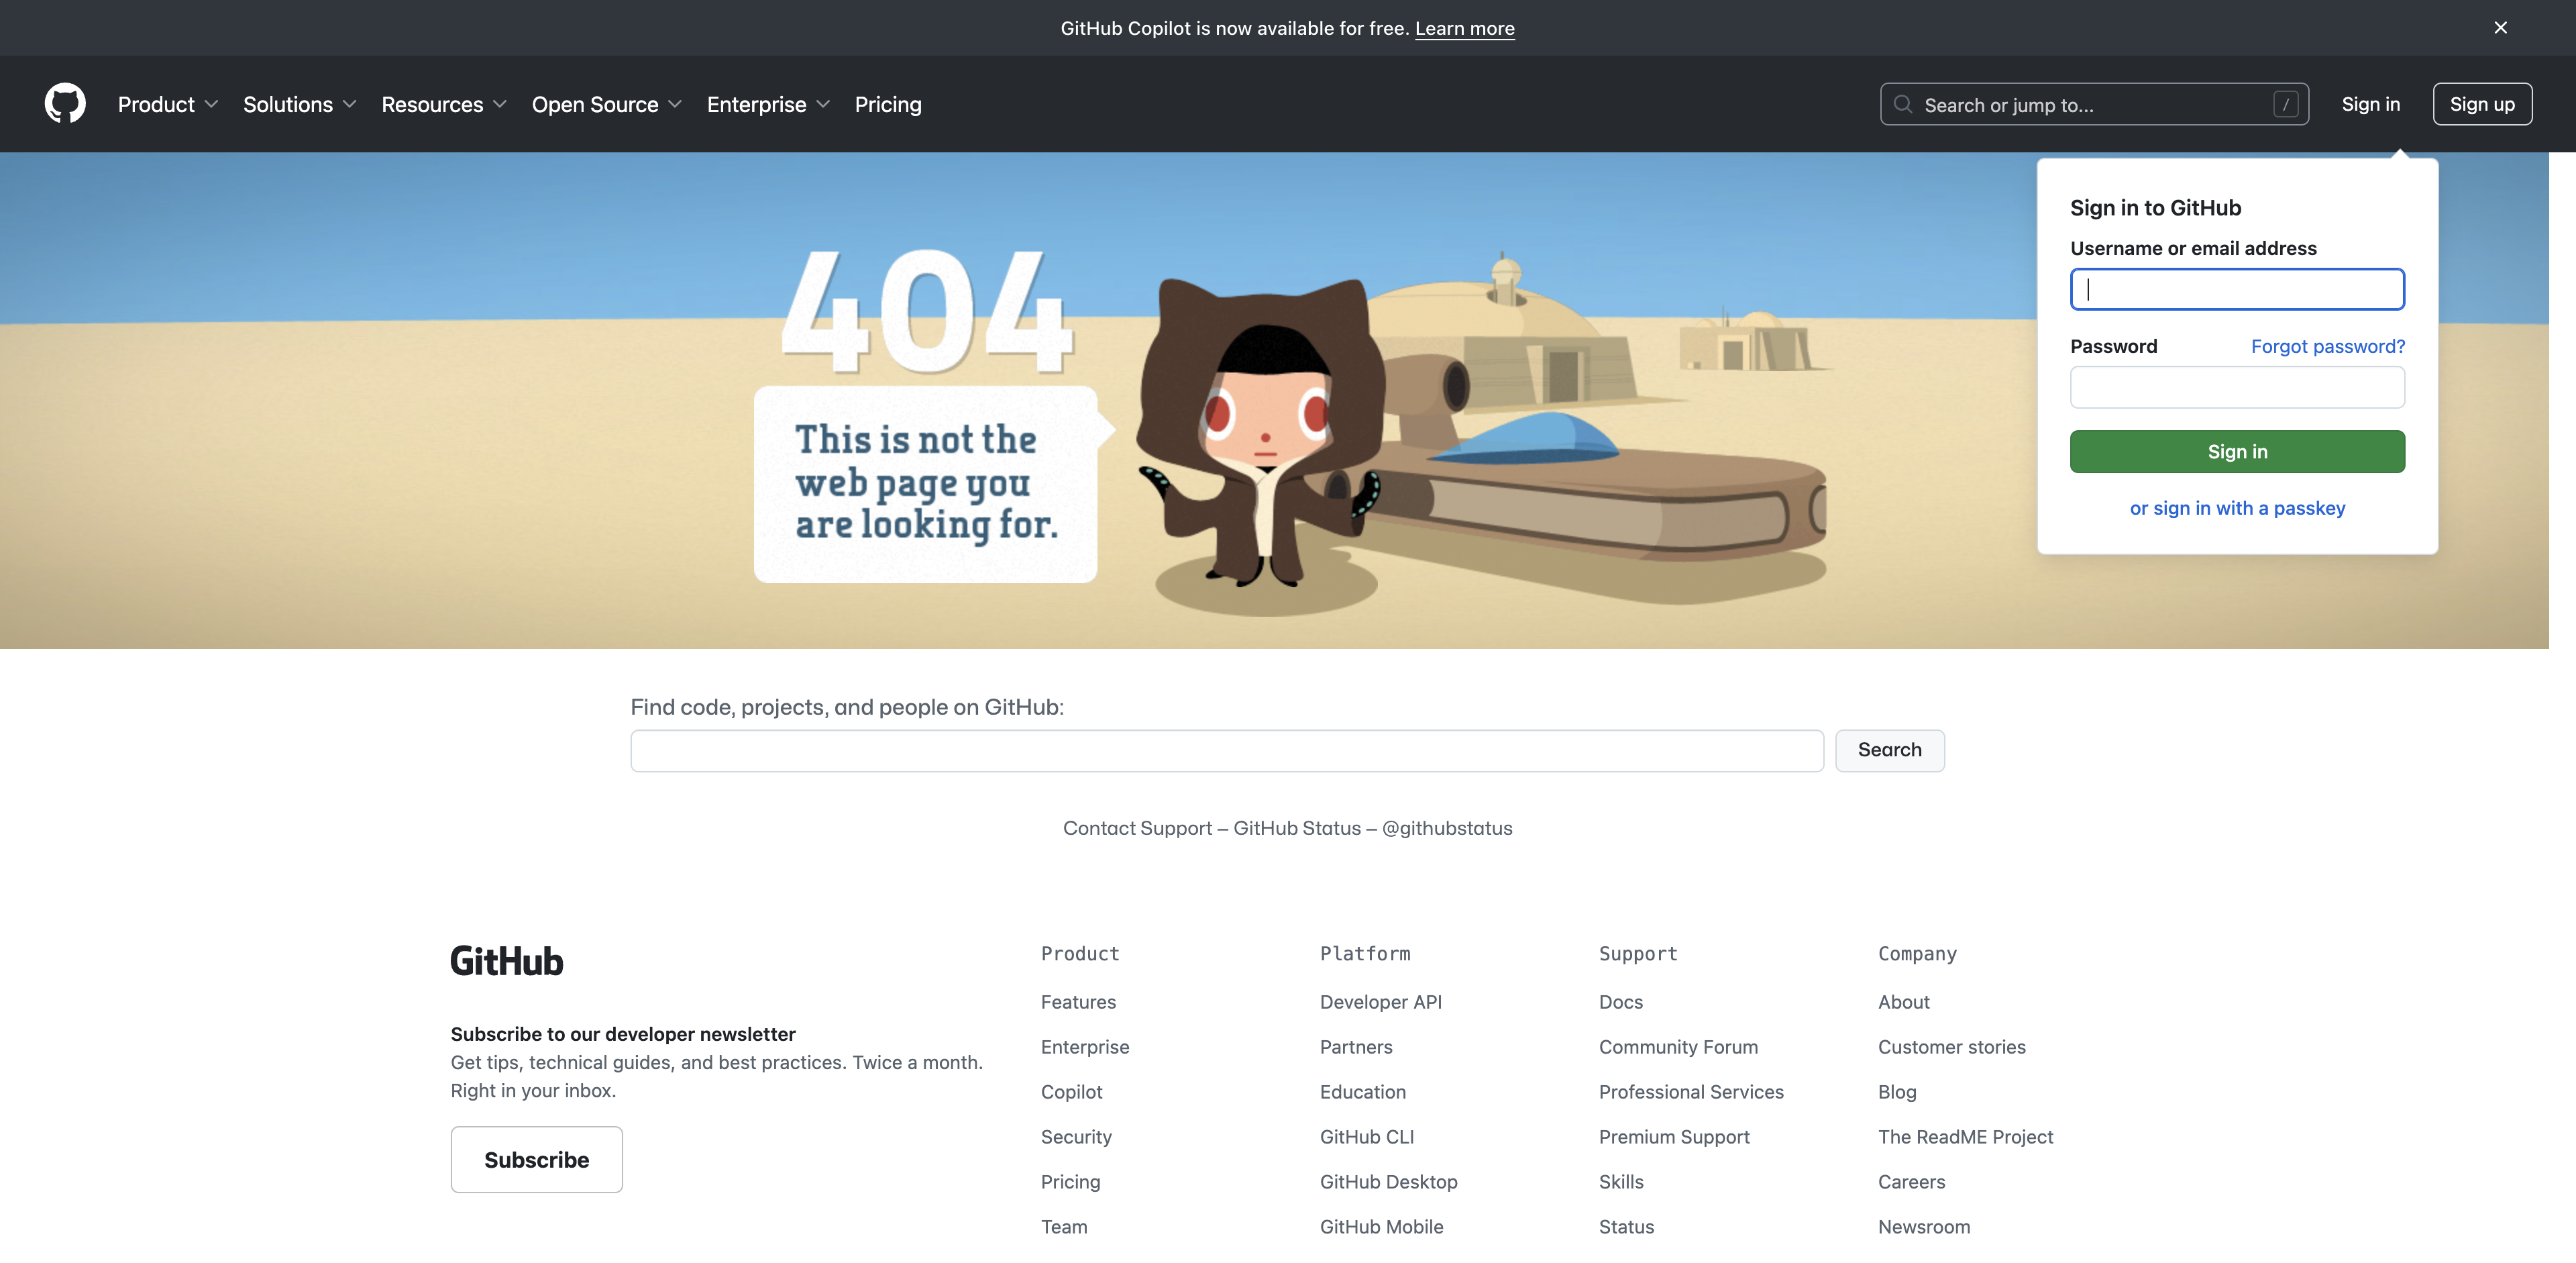Open Status link in Support column

(x=1626, y=1227)
